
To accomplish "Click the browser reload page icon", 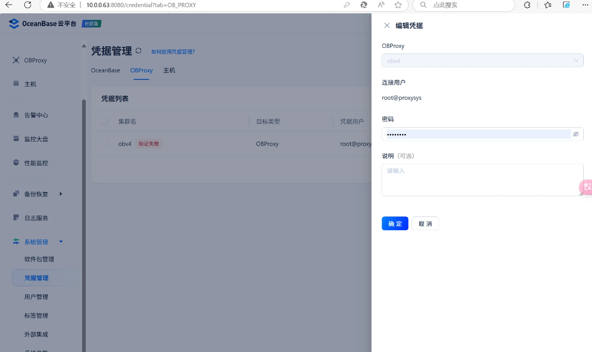I will [x=28, y=5].
